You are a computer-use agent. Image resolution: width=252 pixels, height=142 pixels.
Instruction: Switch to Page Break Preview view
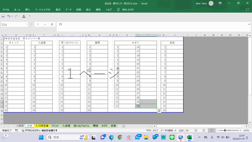coord(212,130)
